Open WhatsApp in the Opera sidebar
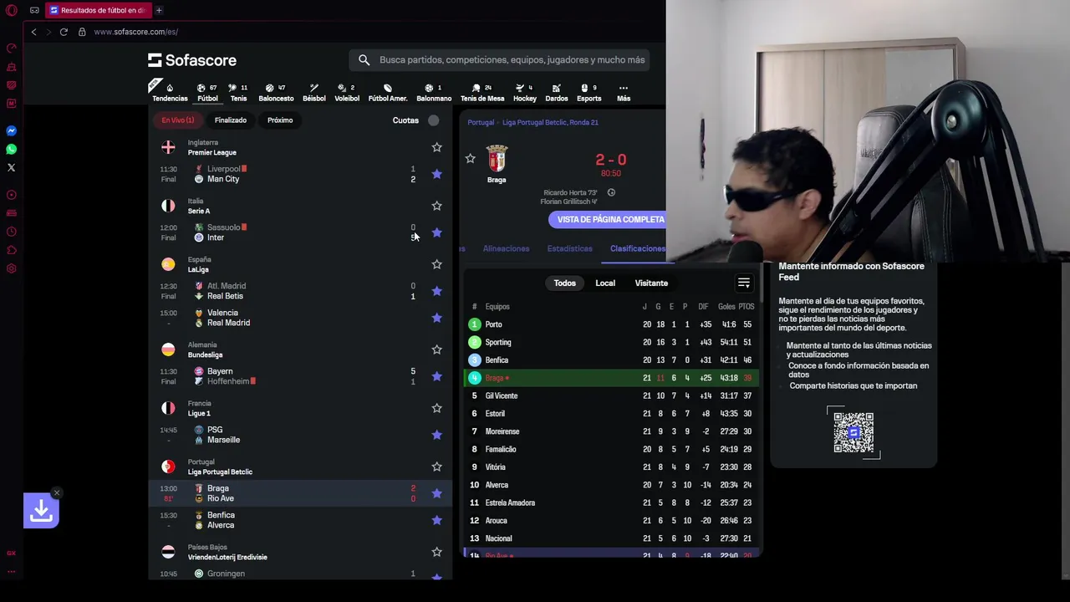 (12, 150)
